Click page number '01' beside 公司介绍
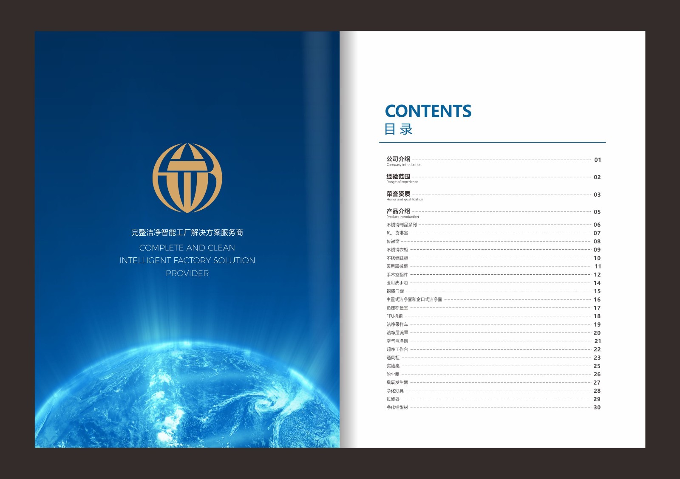This screenshot has height=479, width=680. tap(598, 160)
